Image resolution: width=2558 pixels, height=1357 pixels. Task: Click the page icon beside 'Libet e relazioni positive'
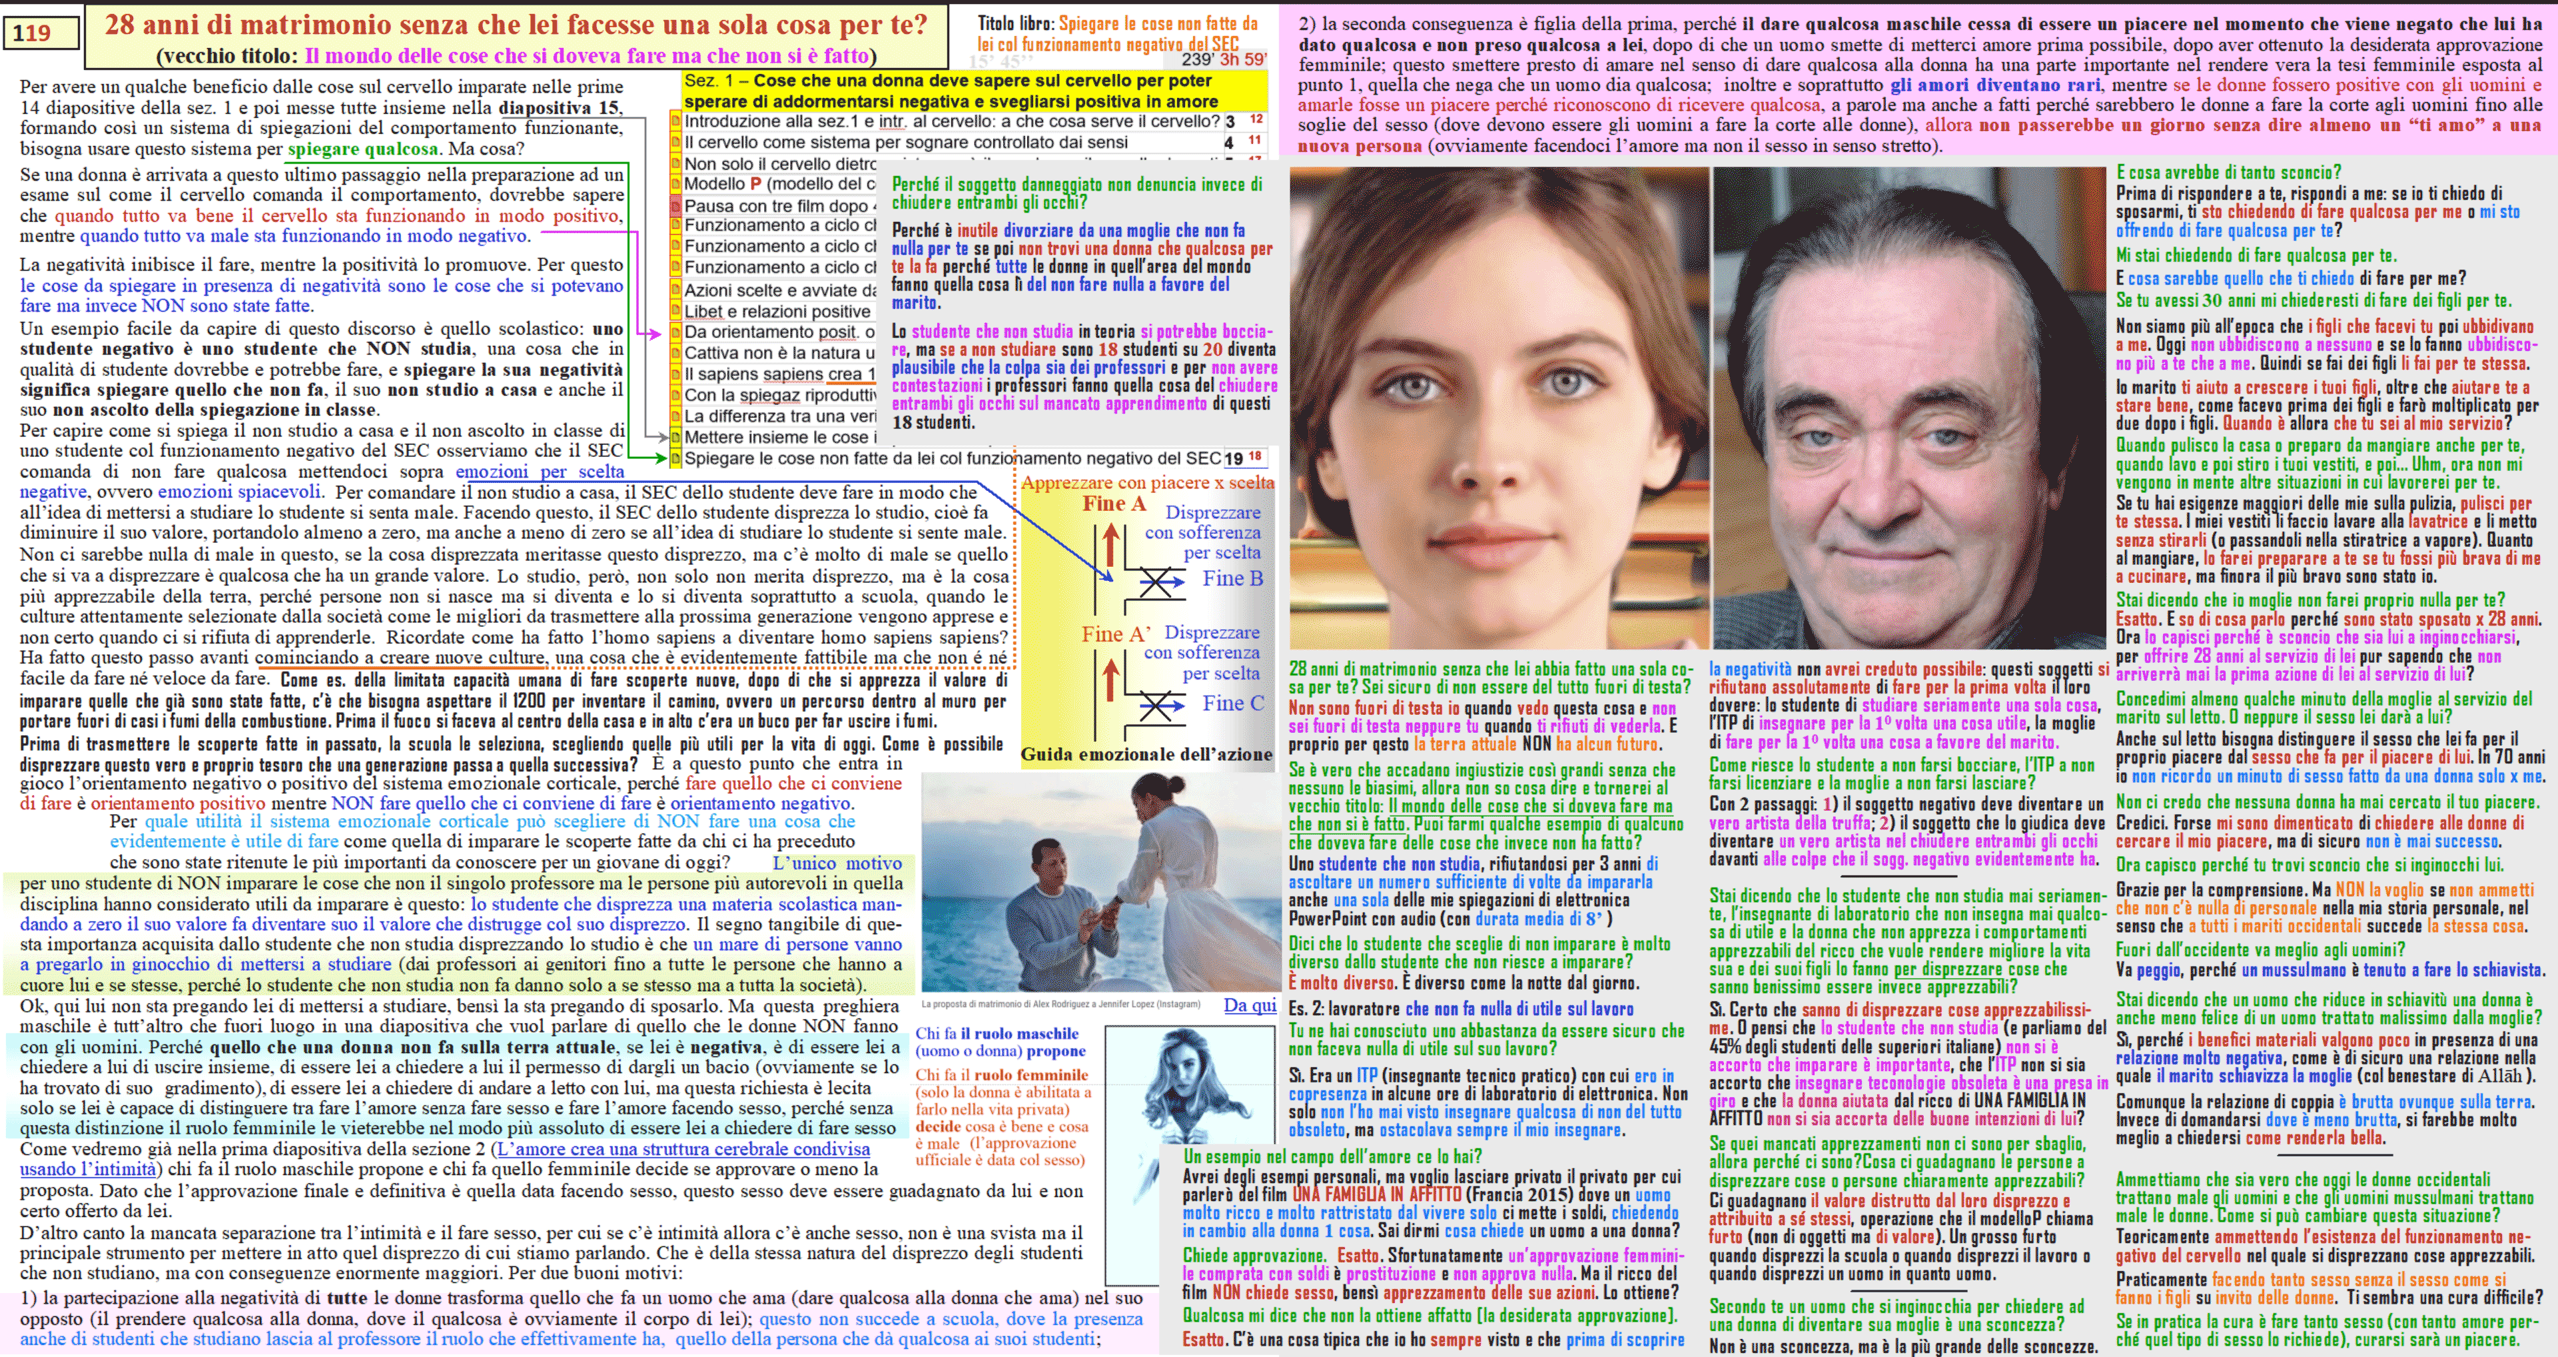point(676,311)
